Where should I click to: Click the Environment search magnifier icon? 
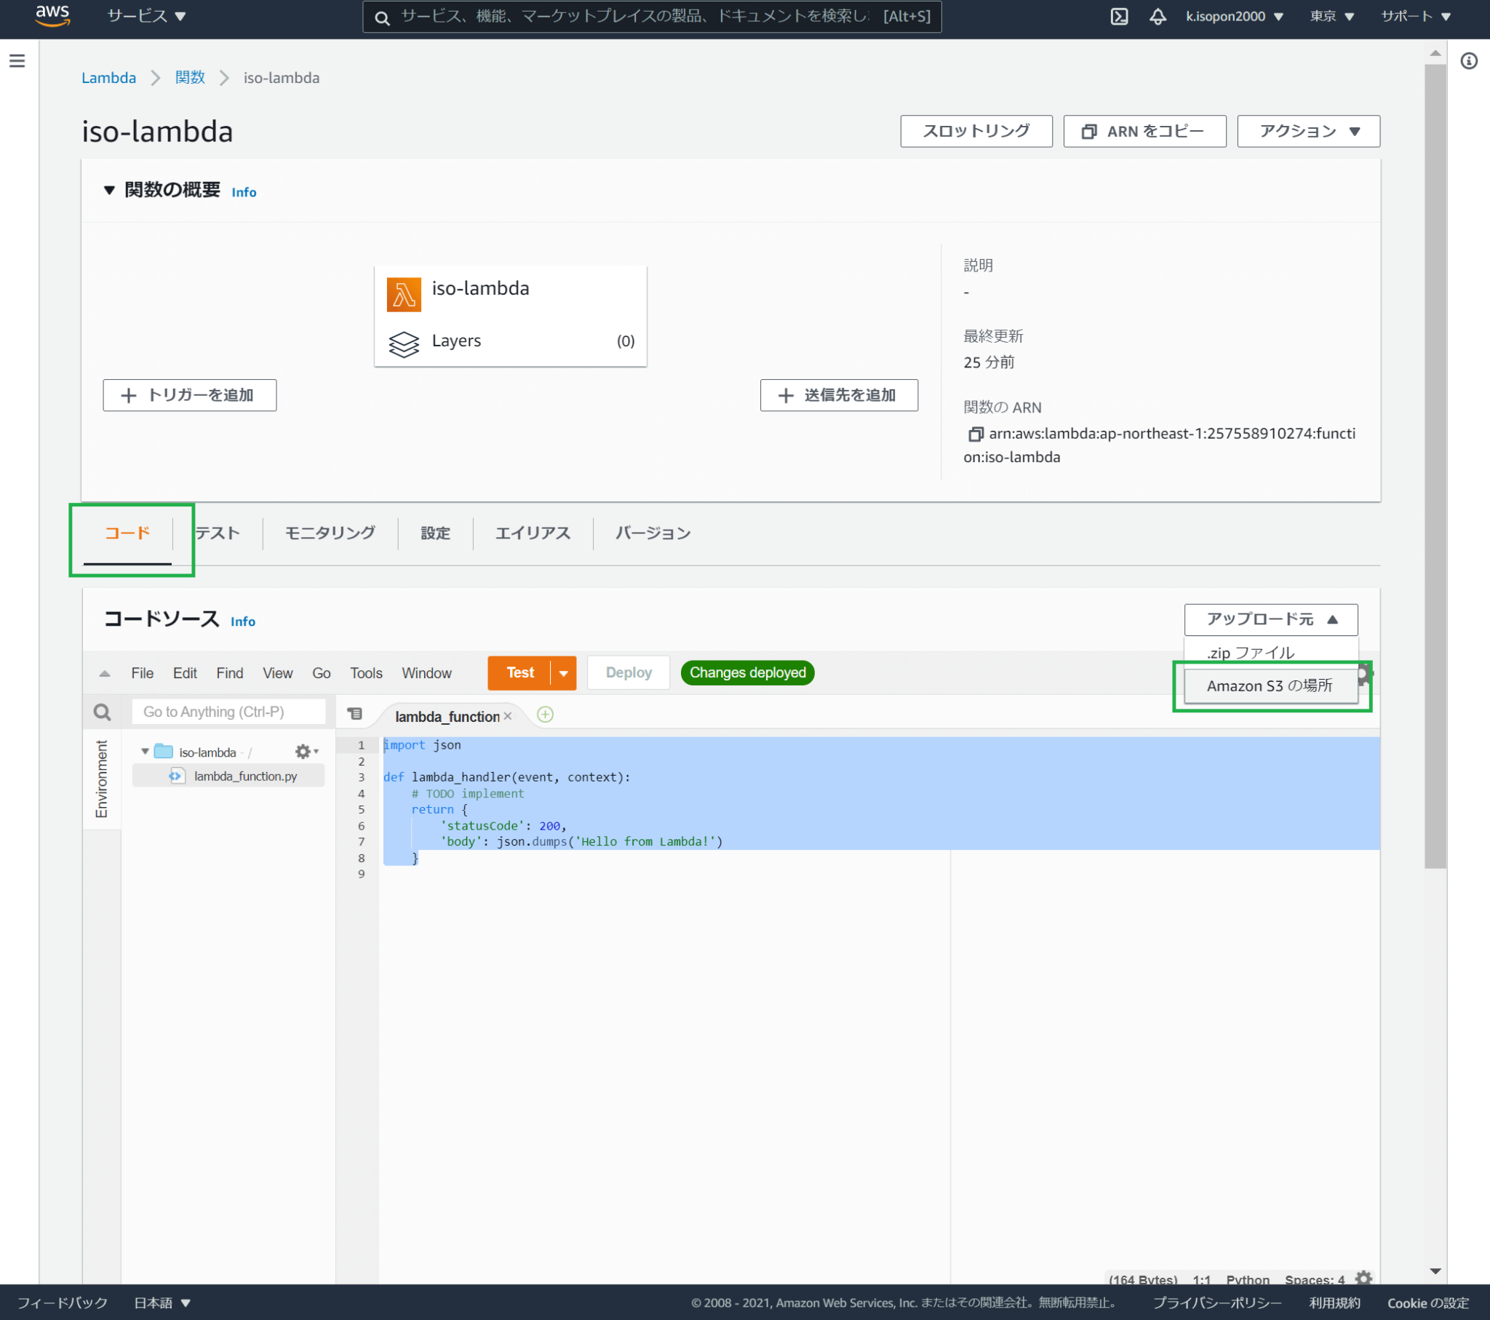point(103,712)
